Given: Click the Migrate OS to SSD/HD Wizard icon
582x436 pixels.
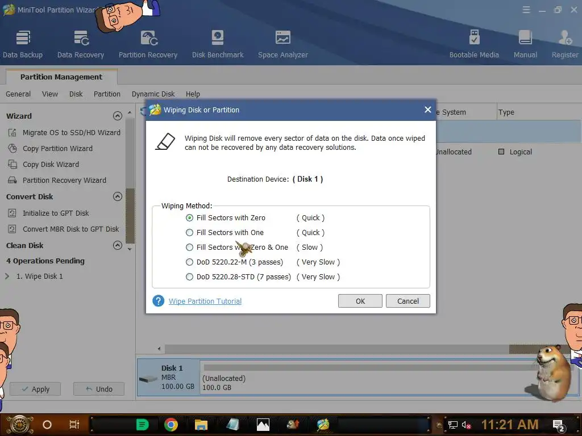Looking at the screenshot, I should coord(13,132).
